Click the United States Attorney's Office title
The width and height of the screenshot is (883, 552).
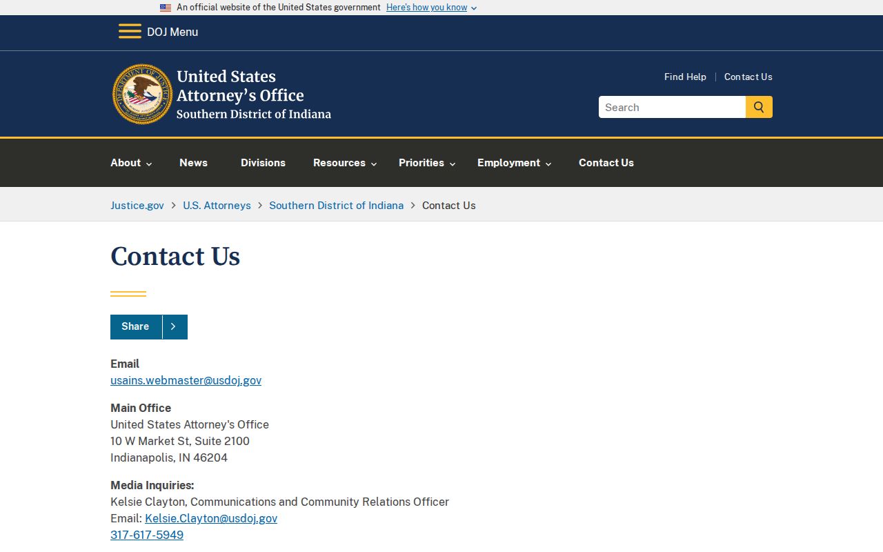(240, 86)
